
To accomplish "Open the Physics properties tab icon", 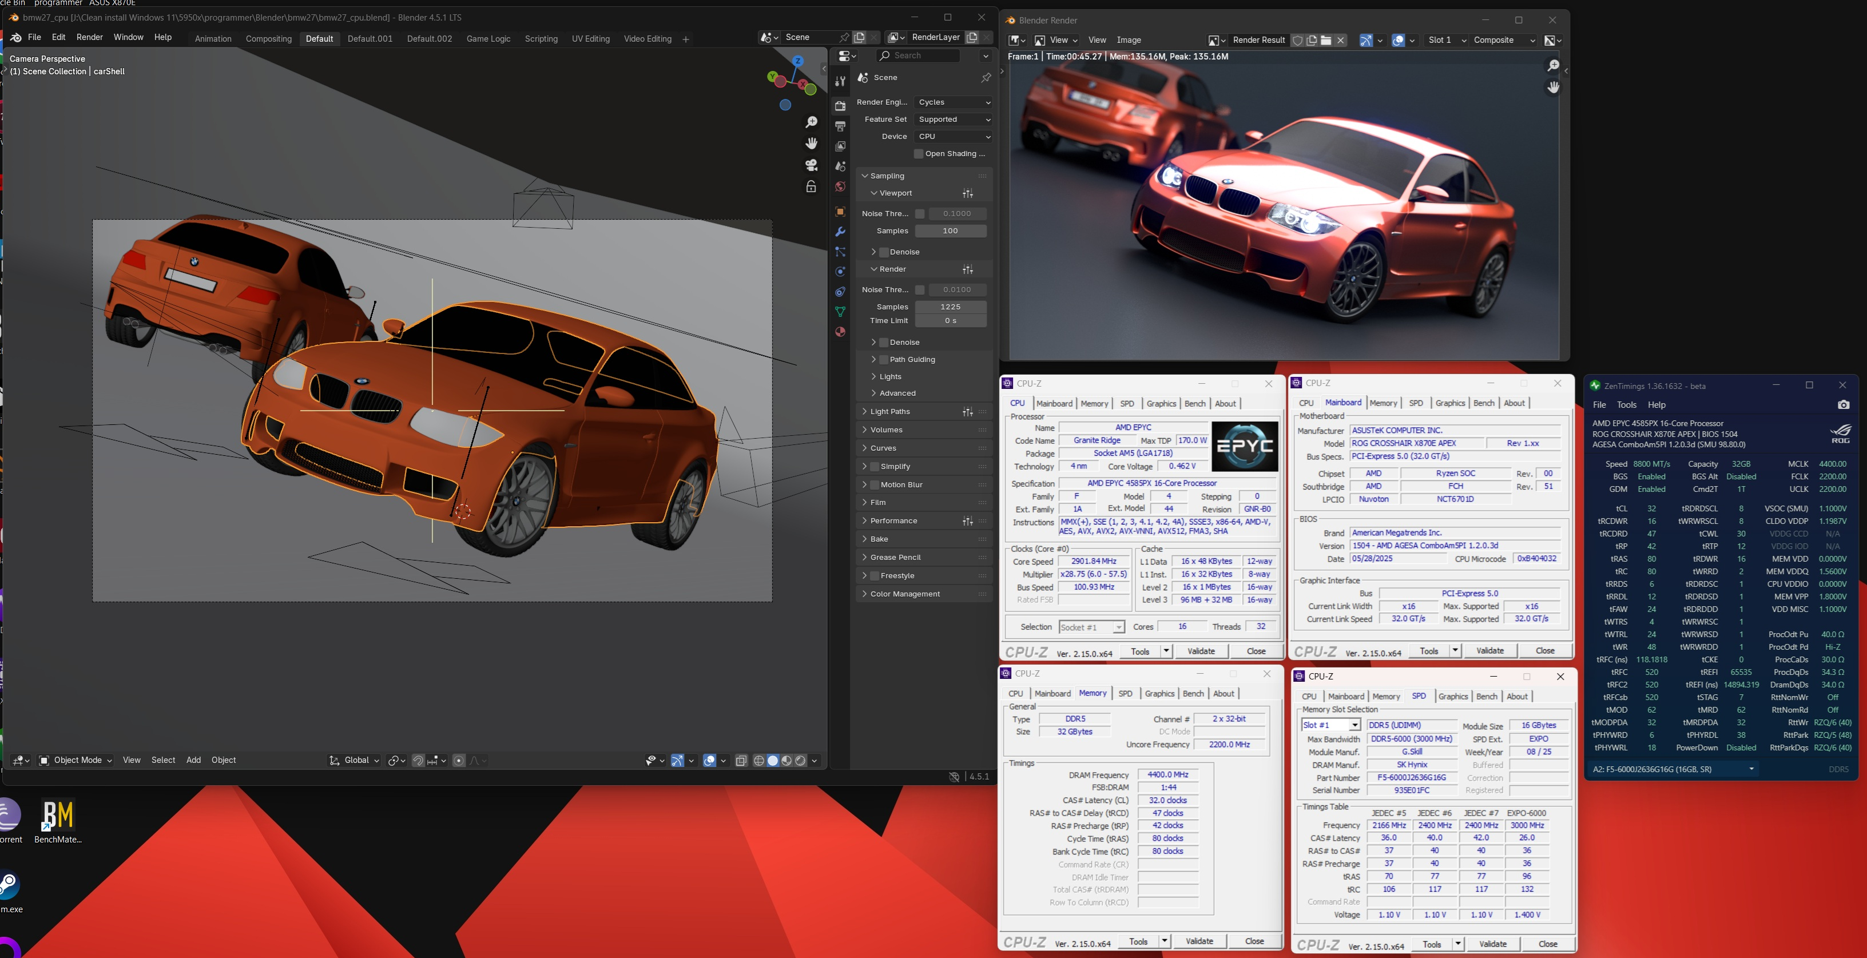I will 840,272.
